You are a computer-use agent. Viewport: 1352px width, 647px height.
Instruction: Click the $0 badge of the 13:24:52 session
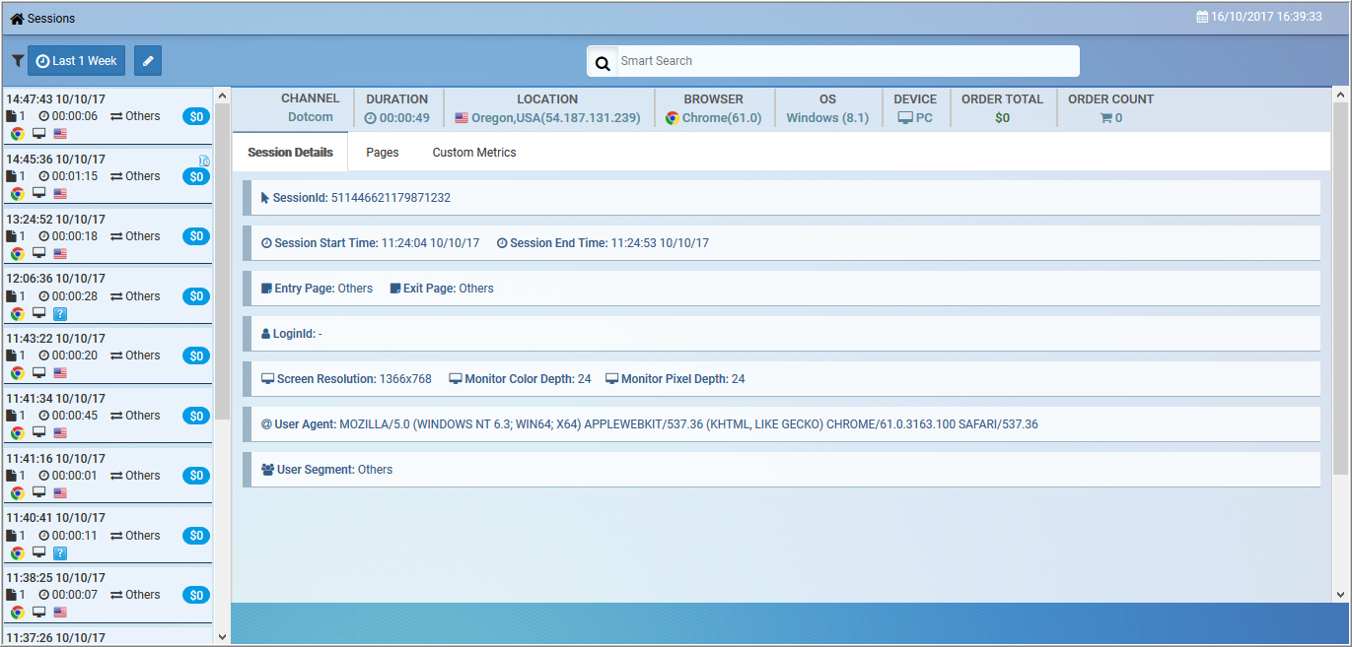coord(196,236)
